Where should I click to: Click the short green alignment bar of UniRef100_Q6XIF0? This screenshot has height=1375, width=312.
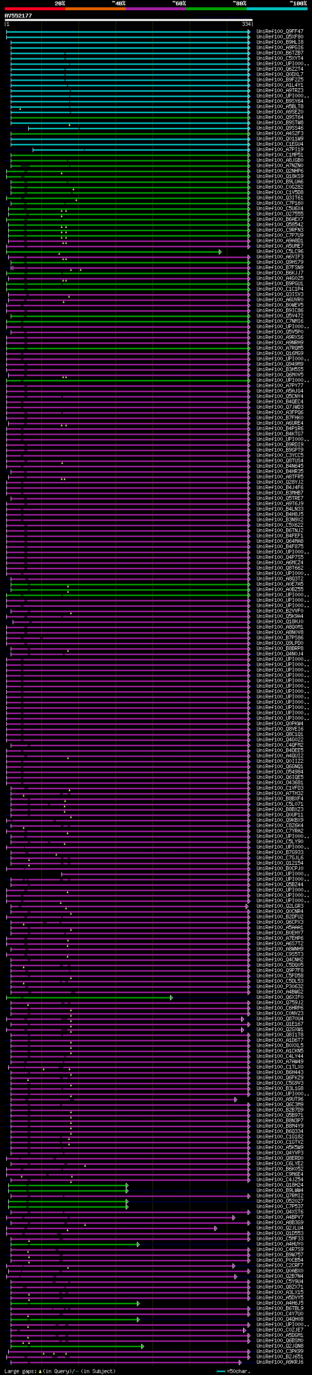90,997
